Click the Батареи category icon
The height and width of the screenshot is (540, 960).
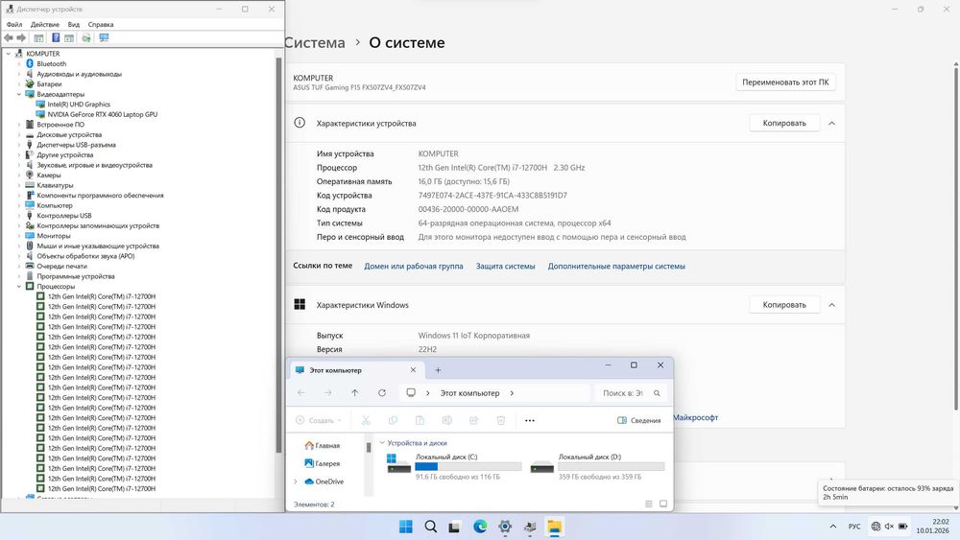(x=30, y=83)
